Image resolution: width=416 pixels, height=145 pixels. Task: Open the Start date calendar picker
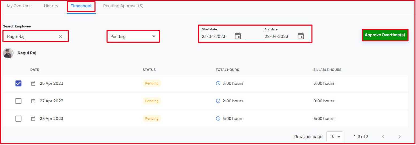[x=238, y=36]
